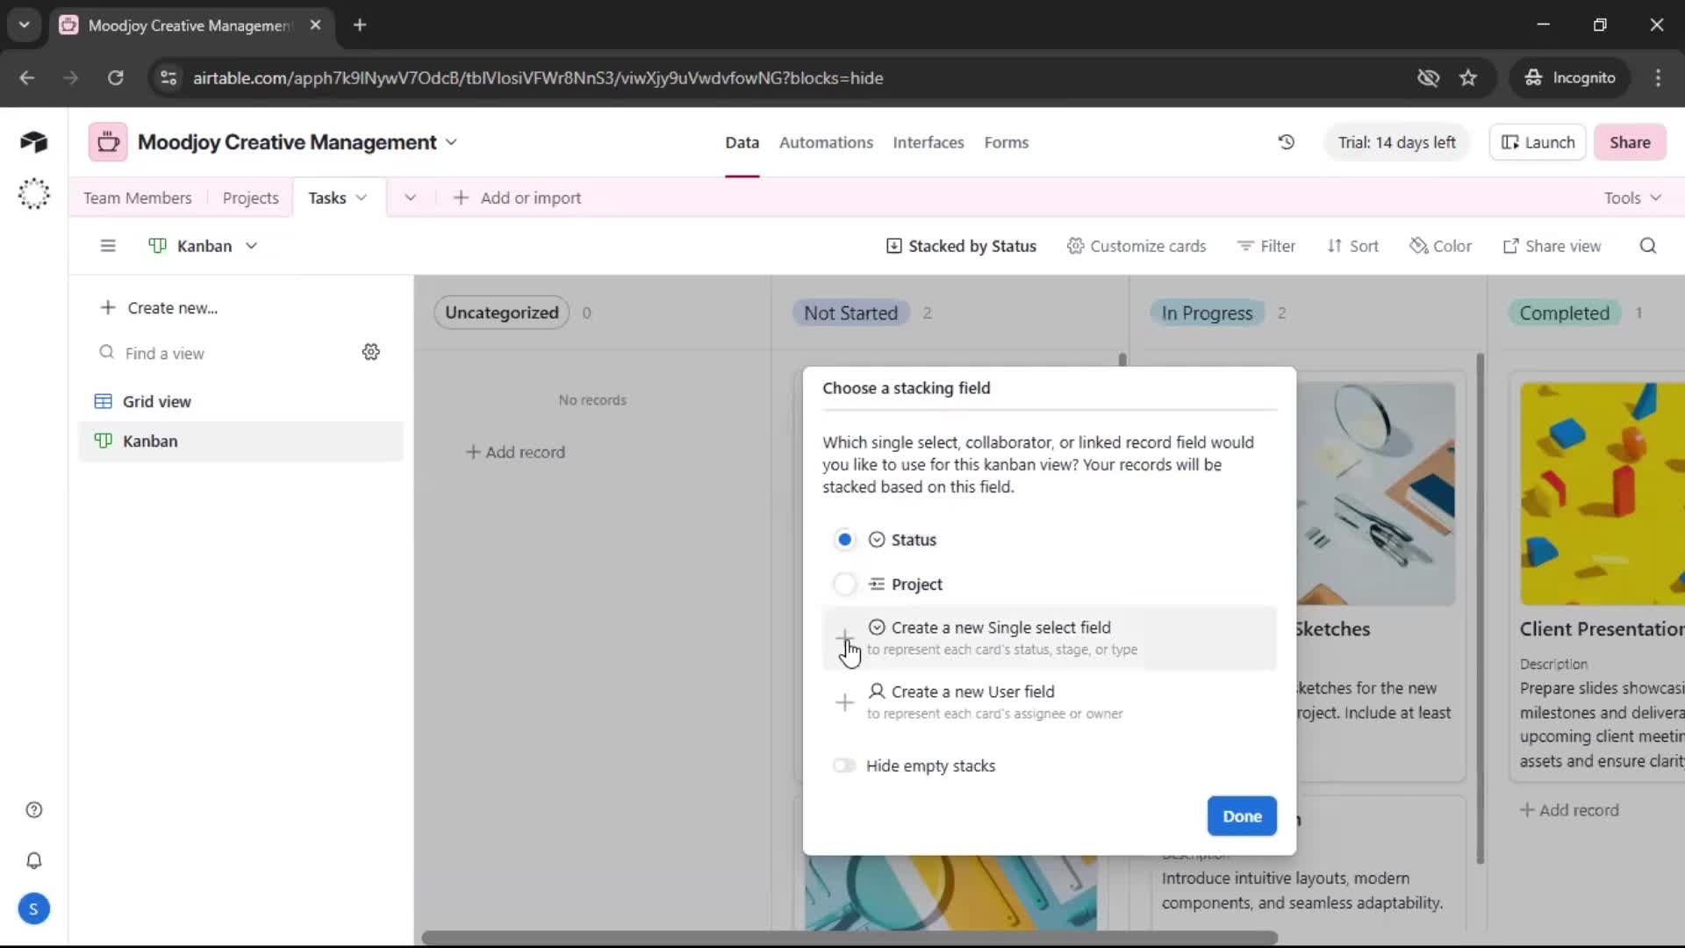Image resolution: width=1685 pixels, height=948 pixels.
Task: Click Trial: 14 days left pill
Action: (1396, 142)
